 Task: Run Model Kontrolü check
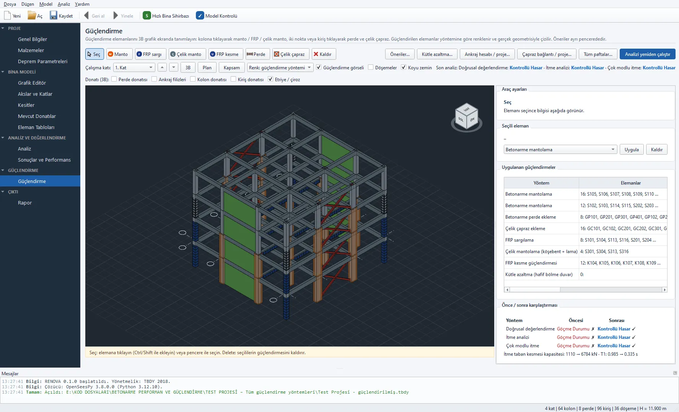(217, 16)
